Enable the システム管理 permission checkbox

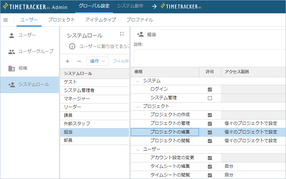pyautogui.click(x=210, y=98)
